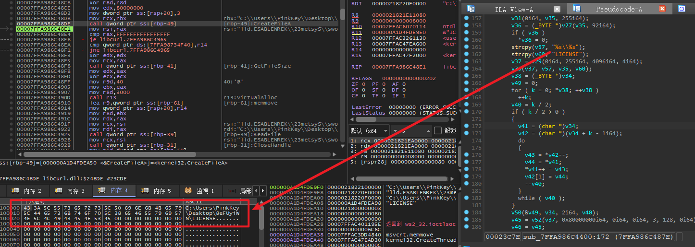695x247 pixels.
Task: Close the Pseudocode-A tab with red X
Action: point(663,9)
